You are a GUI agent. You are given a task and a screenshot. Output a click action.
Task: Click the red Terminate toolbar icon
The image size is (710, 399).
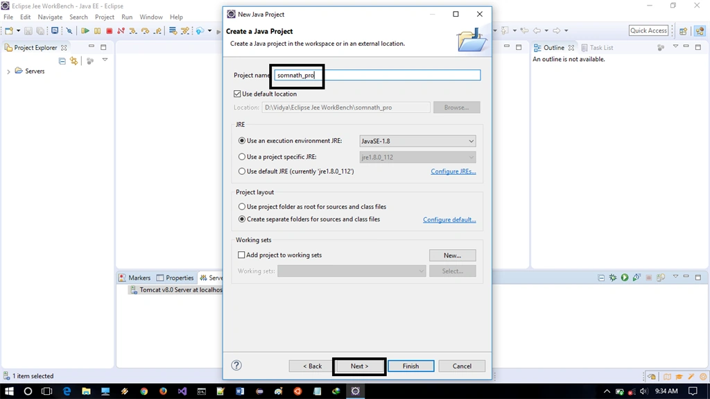(109, 31)
